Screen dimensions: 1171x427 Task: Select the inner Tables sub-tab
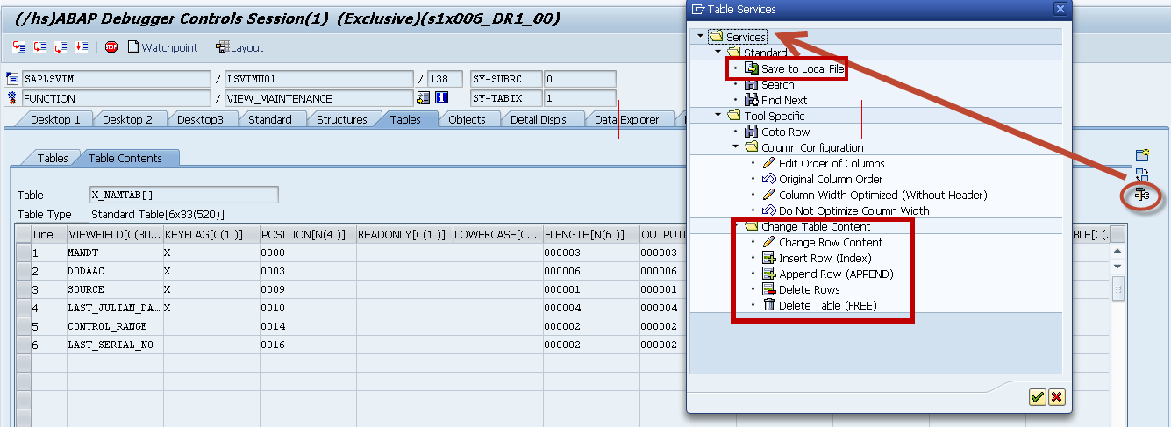[52, 158]
